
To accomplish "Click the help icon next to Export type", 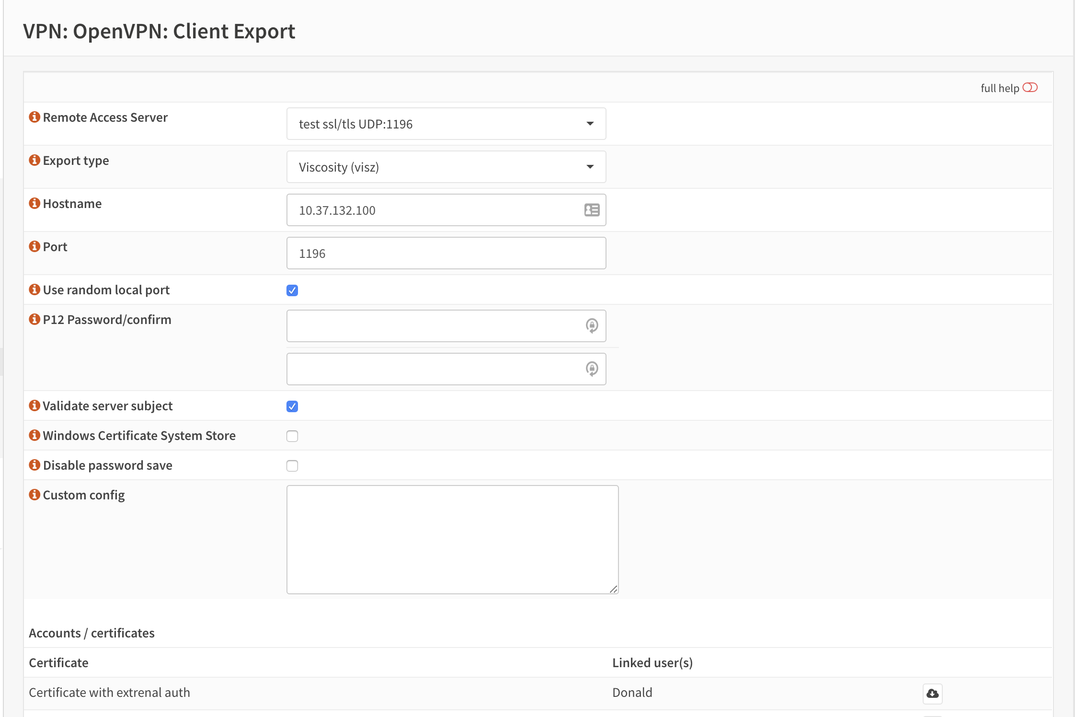I will 34,160.
